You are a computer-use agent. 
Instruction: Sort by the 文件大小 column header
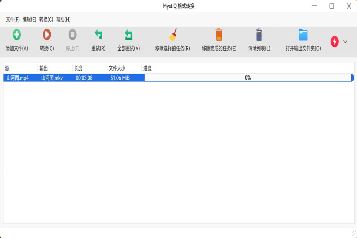click(118, 68)
